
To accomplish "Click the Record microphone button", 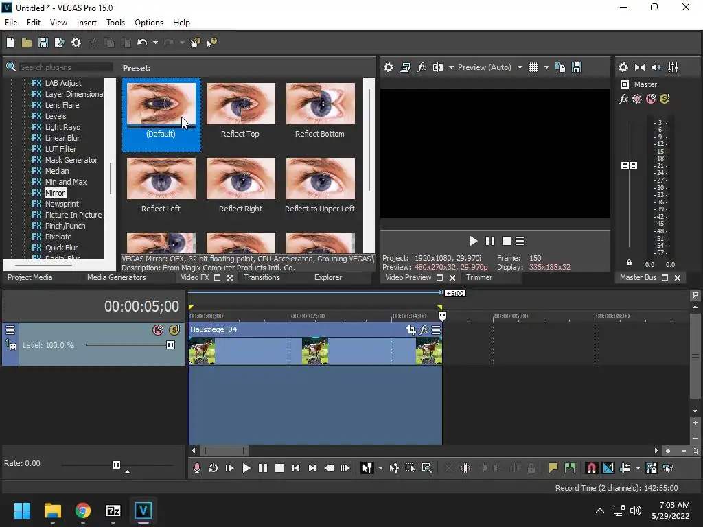I will (197, 468).
